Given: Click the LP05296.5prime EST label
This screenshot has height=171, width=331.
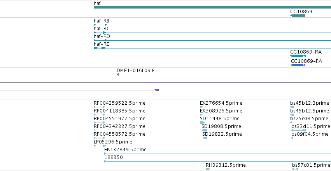Looking at the screenshot, I should point(113,142).
